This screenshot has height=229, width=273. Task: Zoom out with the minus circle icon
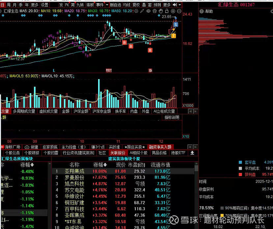coord(179,11)
